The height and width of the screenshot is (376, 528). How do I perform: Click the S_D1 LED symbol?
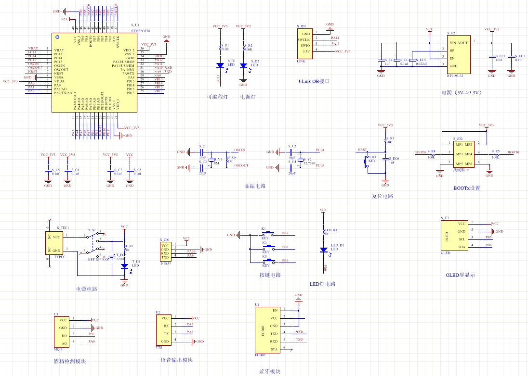pyautogui.click(x=220, y=65)
